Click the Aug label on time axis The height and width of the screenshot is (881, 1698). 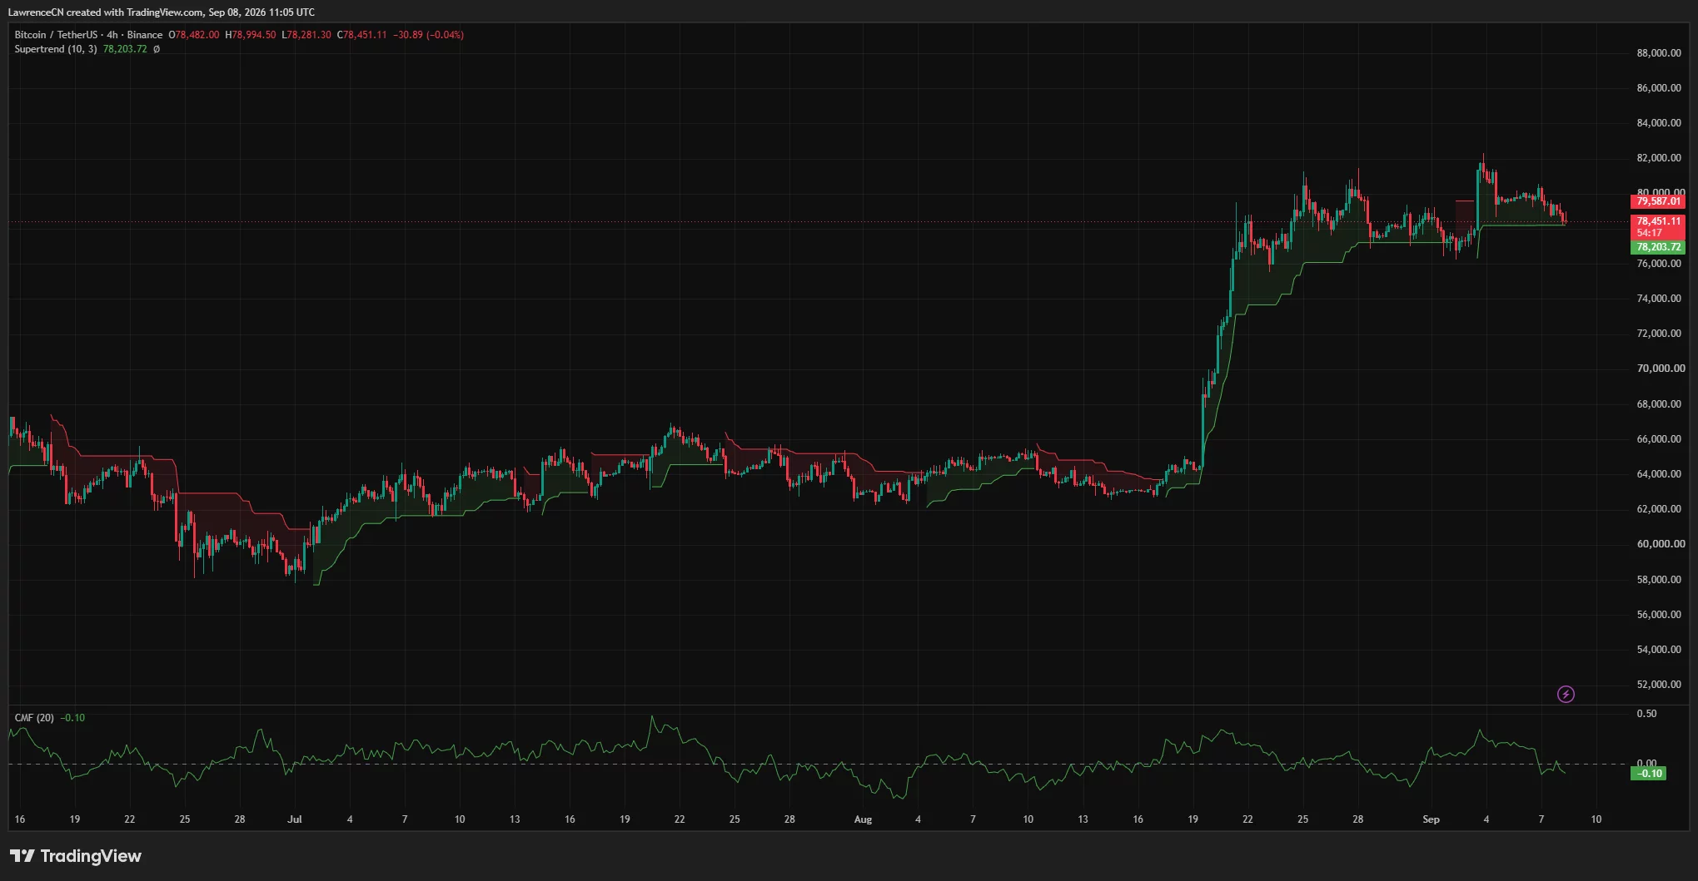pyautogui.click(x=864, y=819)
